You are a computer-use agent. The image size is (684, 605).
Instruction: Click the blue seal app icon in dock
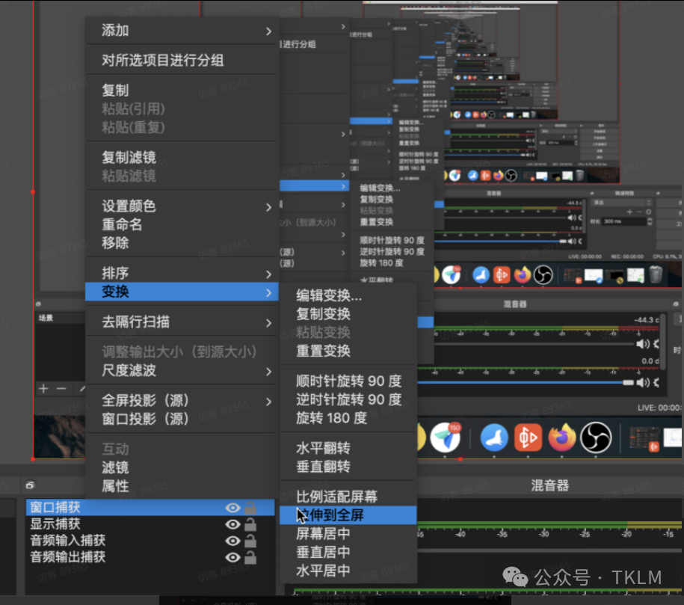[x=493, y=438]
